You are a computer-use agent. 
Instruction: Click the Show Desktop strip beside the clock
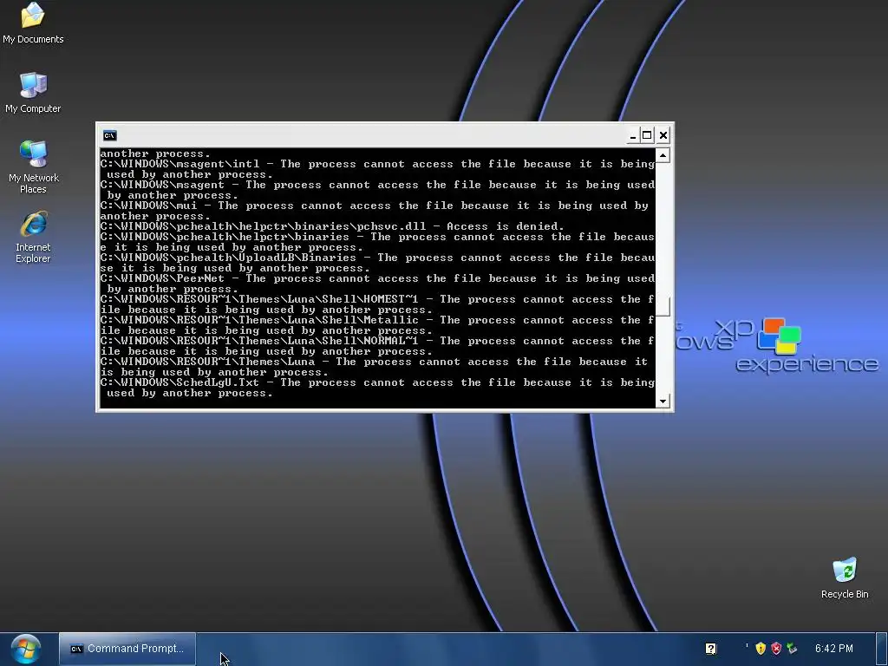click(x=882, y=649)
